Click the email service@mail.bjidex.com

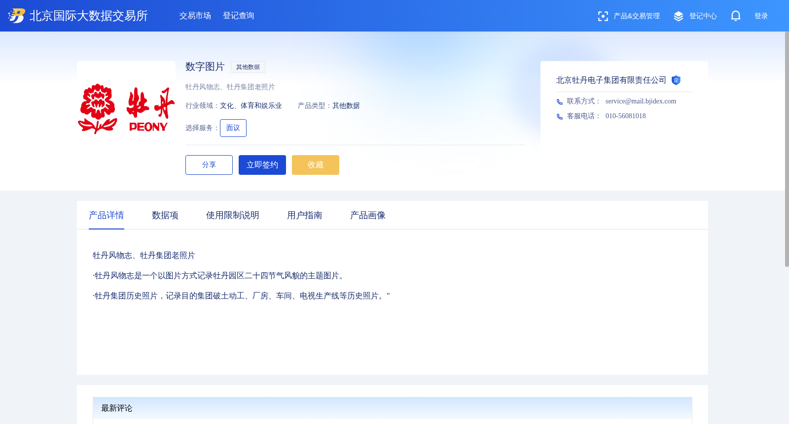[x=641, y=101]
